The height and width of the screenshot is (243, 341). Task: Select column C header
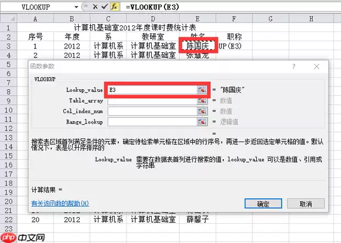coord(108,19)
